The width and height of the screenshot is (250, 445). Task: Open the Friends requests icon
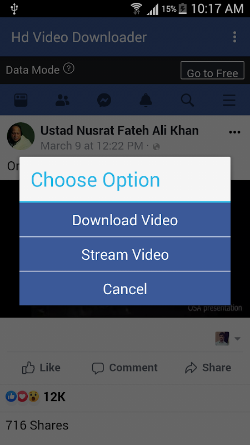click(x=62, y=100)
